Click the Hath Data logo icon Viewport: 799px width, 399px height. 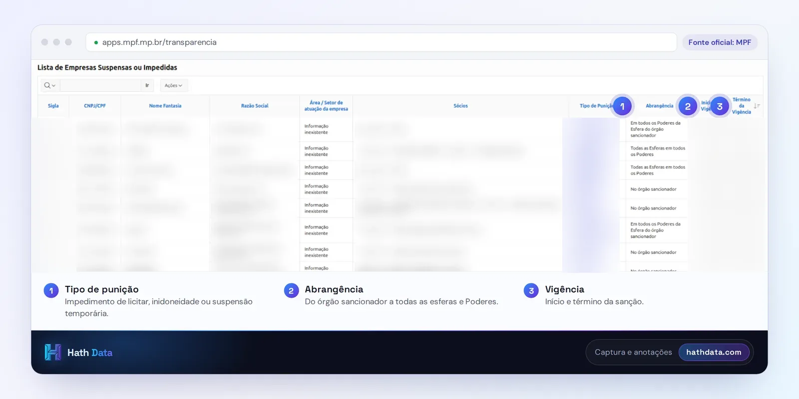(x=53, y=353)
